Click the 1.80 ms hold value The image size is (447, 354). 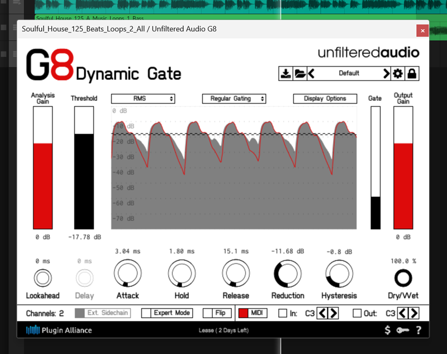[x=182, y=251]
